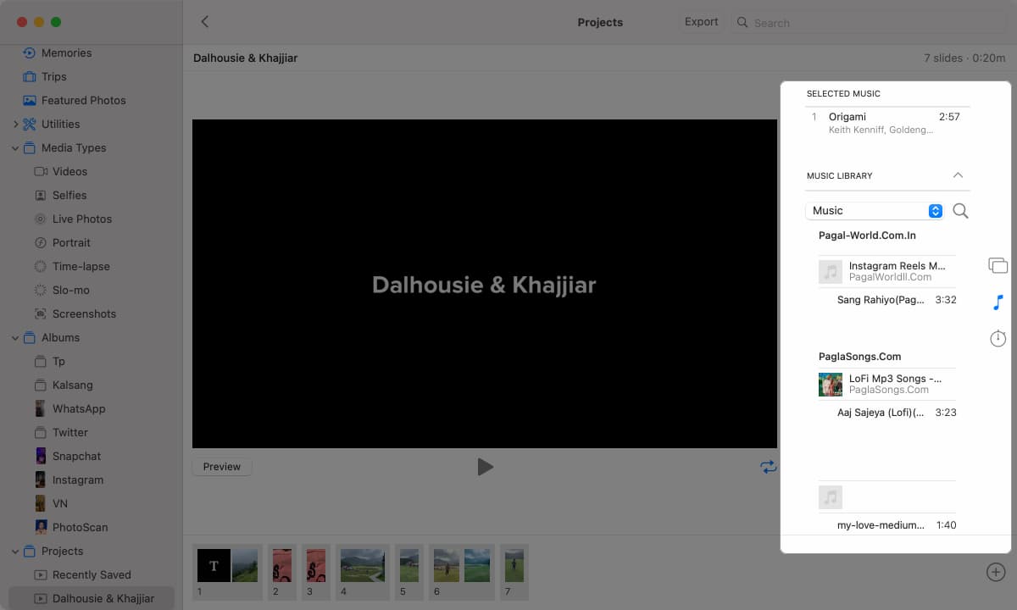Choose my-love-medium song
Screen dimensions: 1017x610
tap(887, 525)
